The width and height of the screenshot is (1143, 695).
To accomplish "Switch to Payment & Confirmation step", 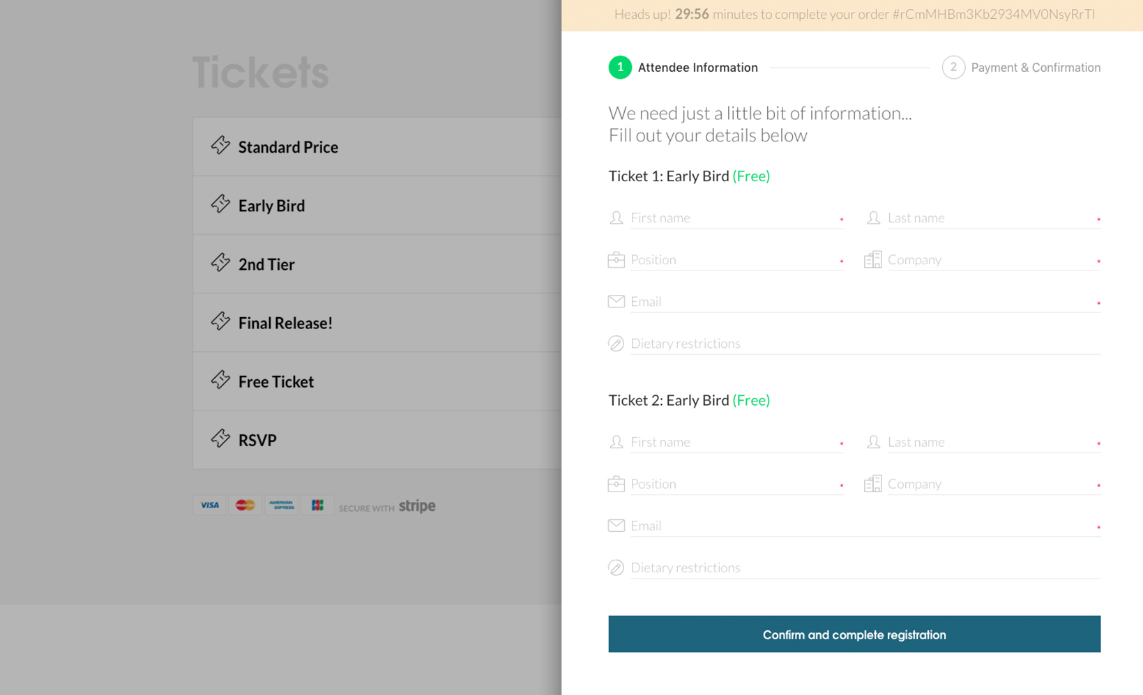I will coord(1022,68).
